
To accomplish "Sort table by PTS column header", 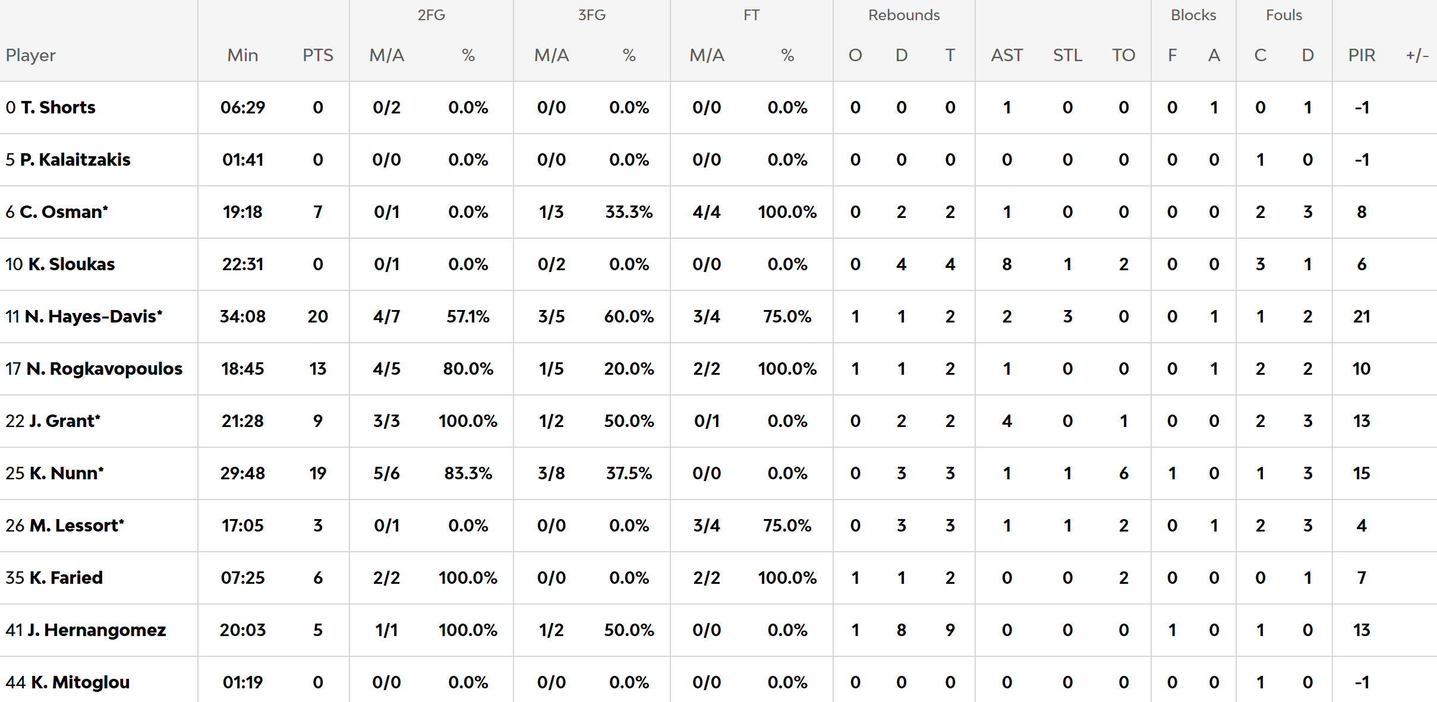I will coord(318,55).
